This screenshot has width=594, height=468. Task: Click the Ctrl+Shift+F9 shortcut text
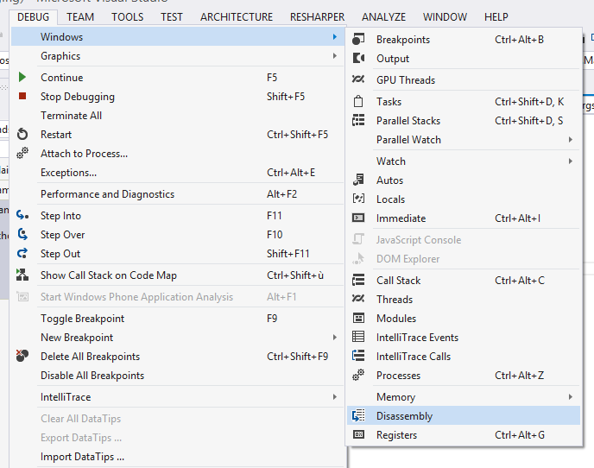click(297, 357)
